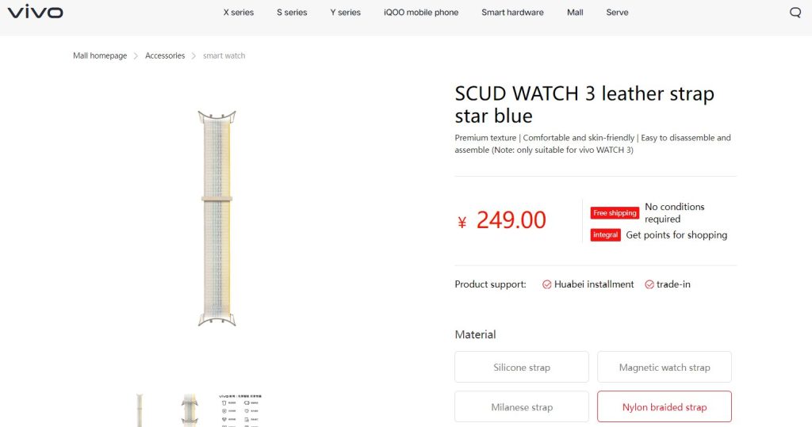Viewport: 812px width, 427px height.
Task: Select the first strap thumbnail
Action: pyautogui.click(x=140, y=410)
